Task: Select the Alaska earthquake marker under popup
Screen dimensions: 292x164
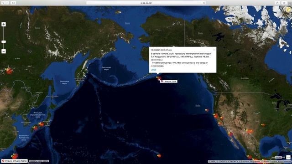Action: point(159,78)
